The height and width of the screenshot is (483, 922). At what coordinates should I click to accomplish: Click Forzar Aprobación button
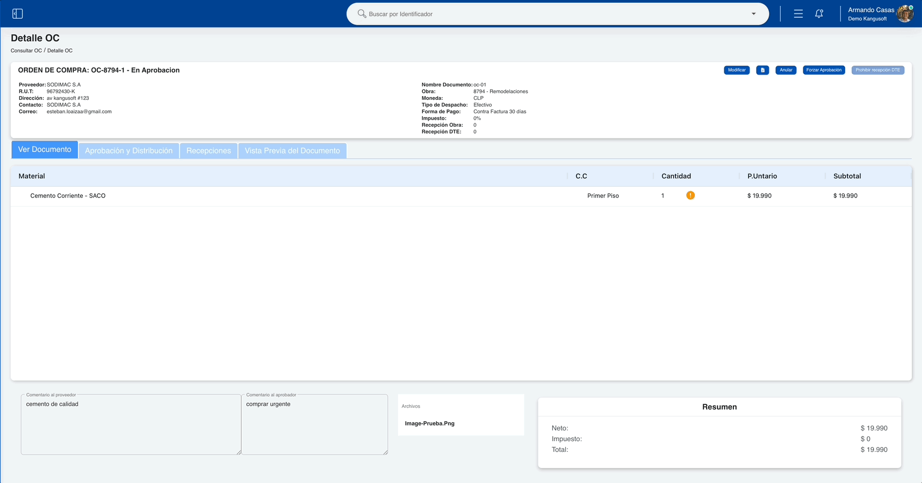824,70
